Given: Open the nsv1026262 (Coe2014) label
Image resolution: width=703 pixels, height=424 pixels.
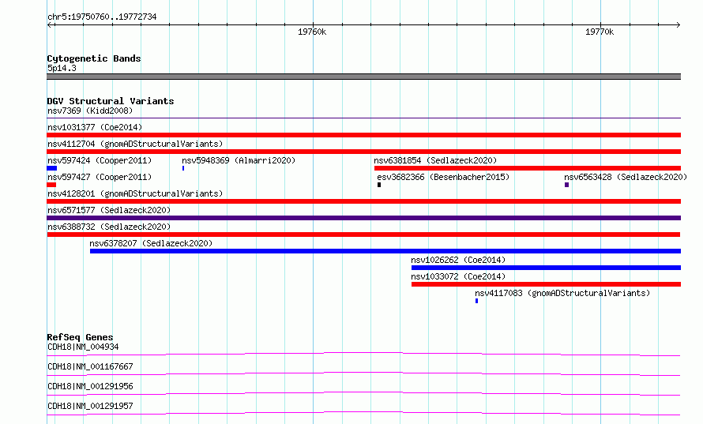Looking at the screenshot, I should pyautogui.click(x=458, y=260).
